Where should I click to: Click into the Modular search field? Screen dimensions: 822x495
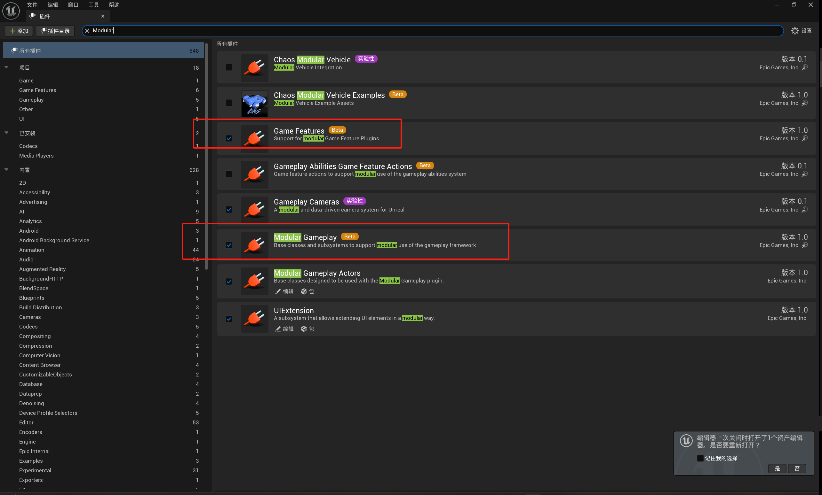pos(433,31)
